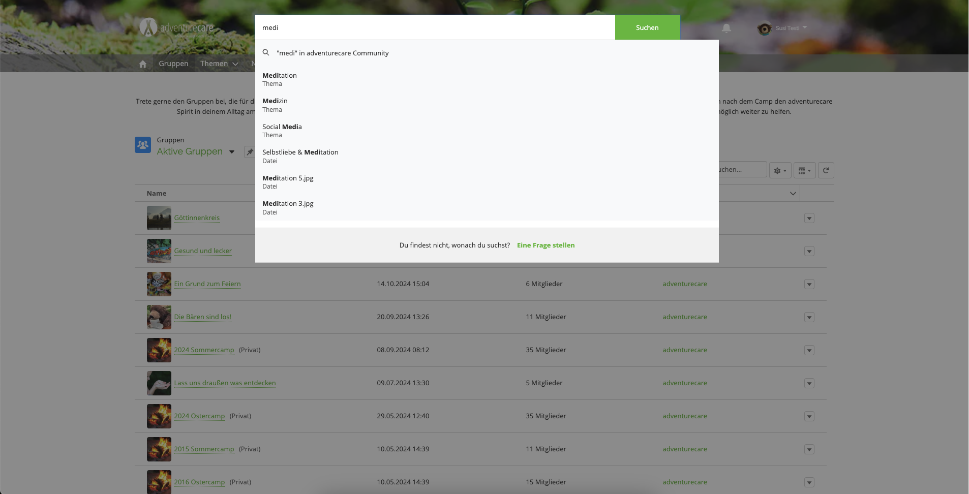Select the Meditation 5.jpg file suggestion

point(288,182)
